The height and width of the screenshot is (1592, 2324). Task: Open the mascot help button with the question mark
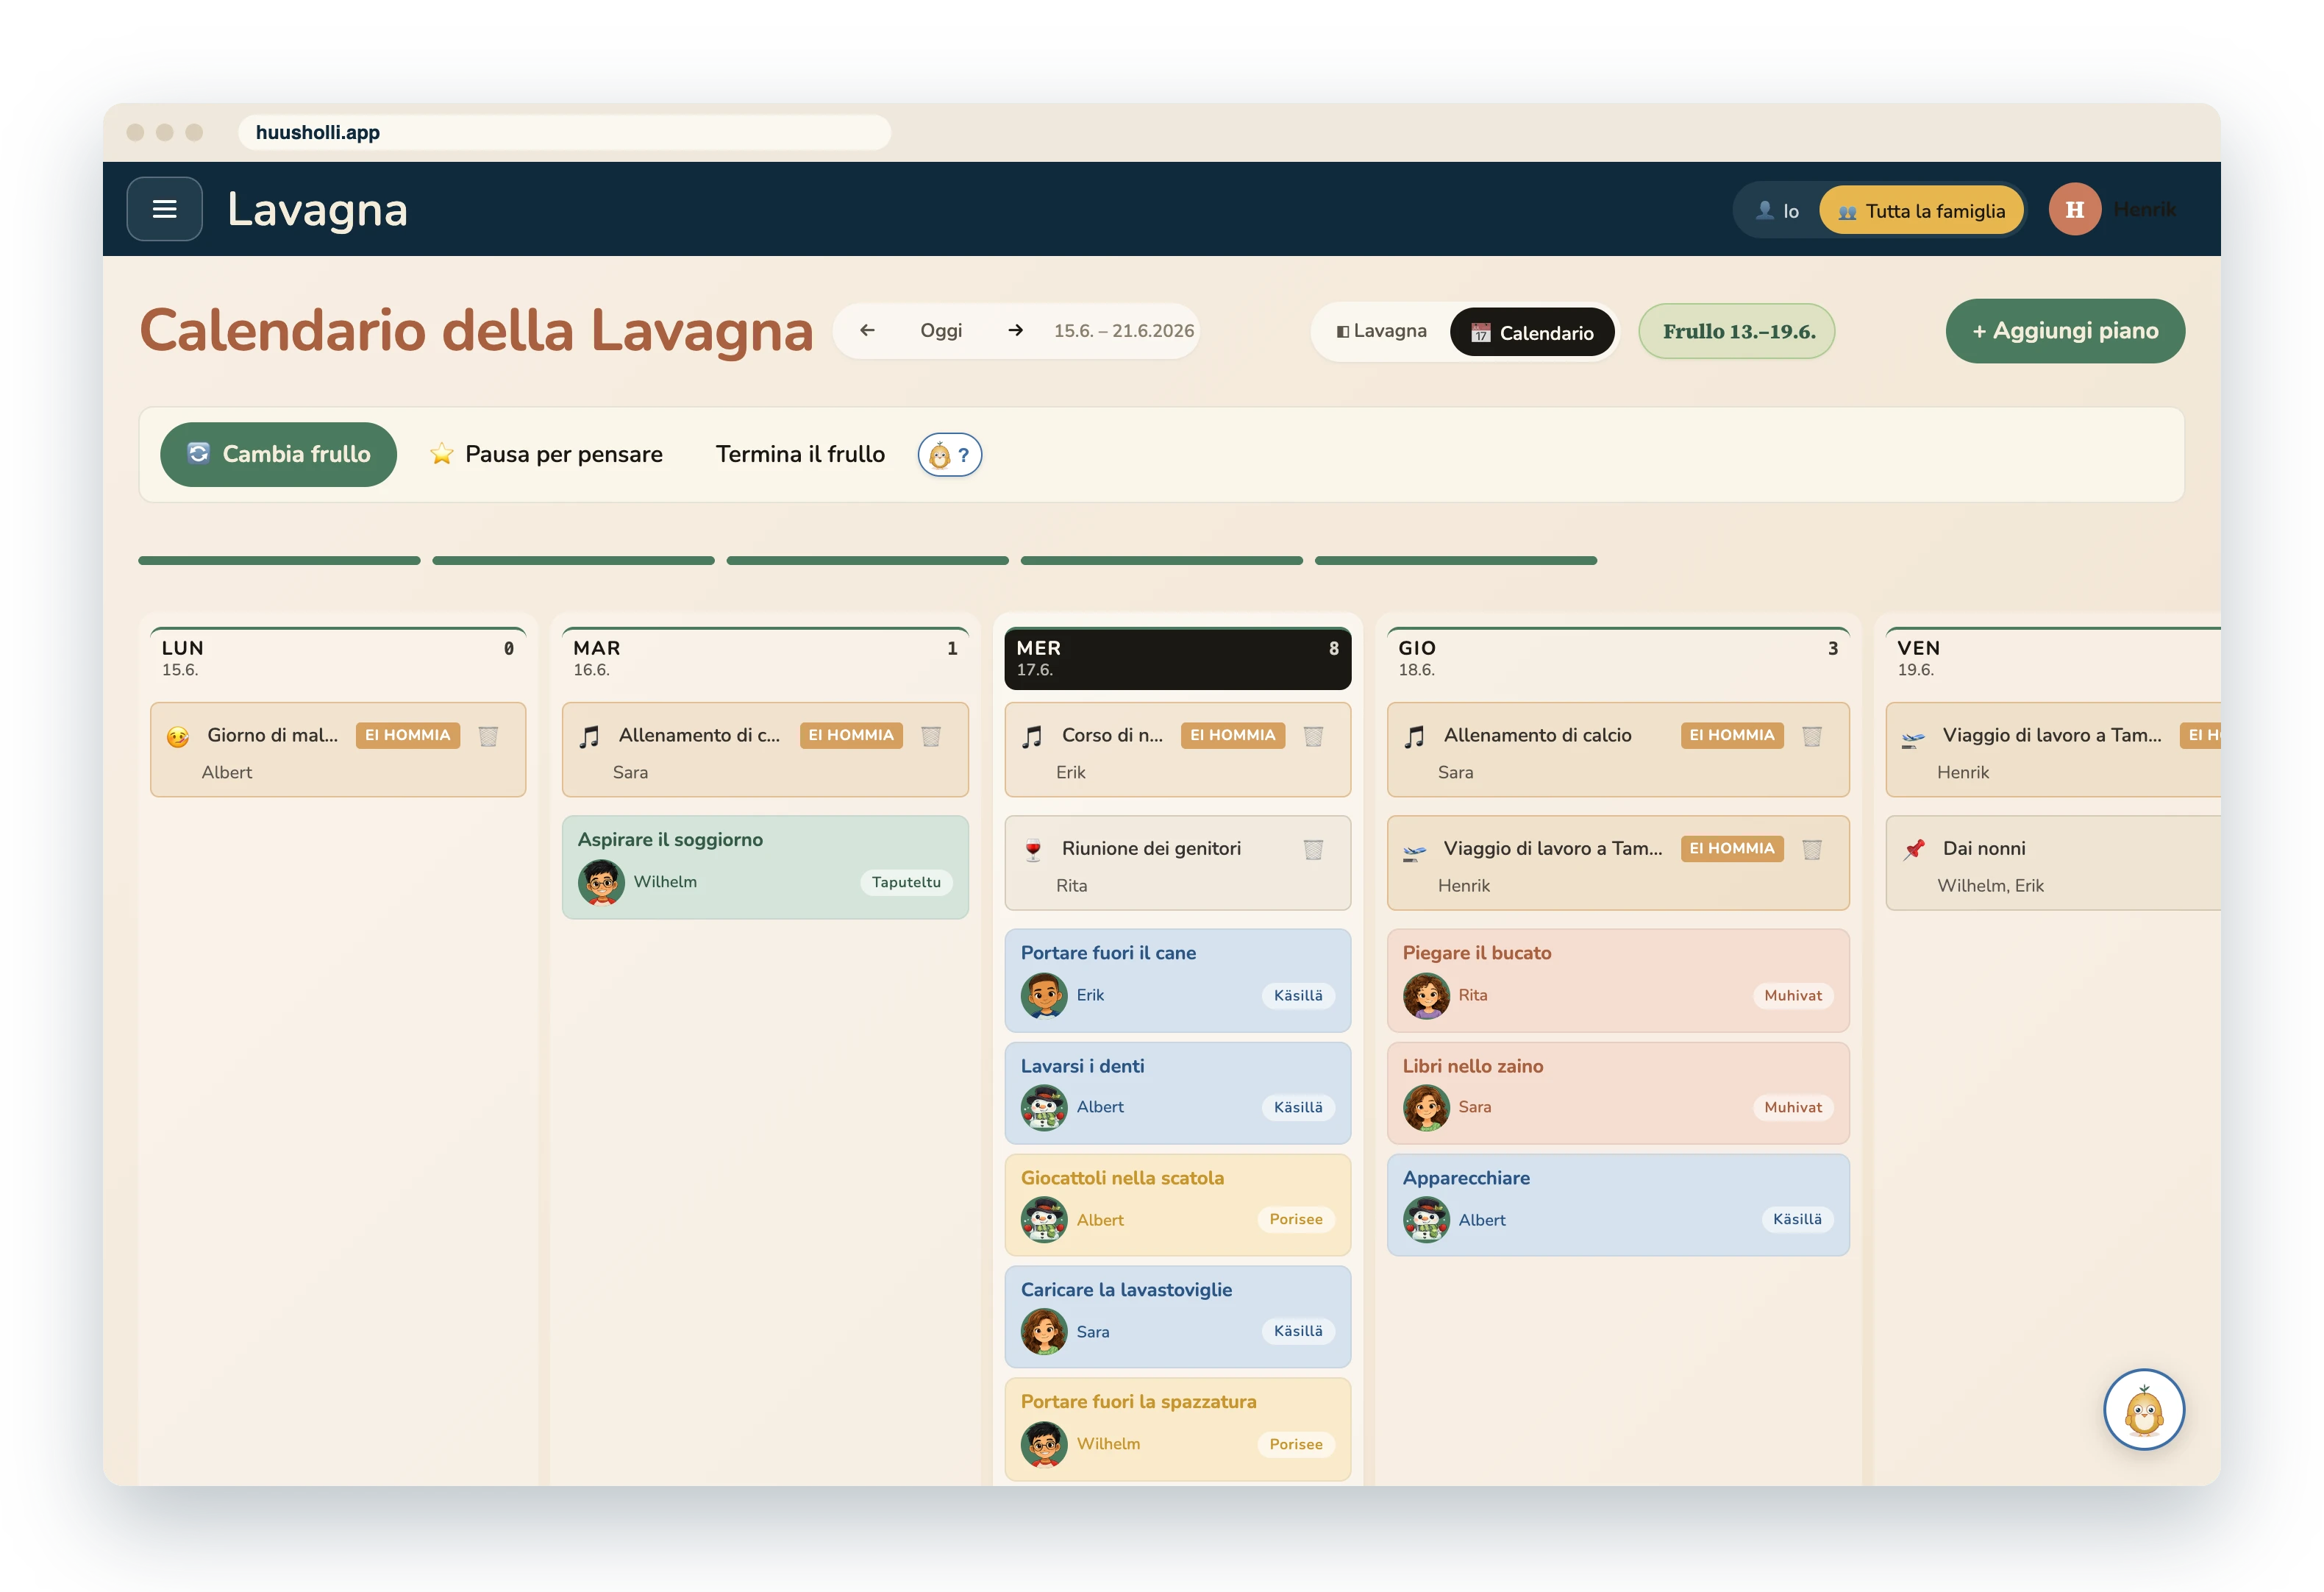click(949, 455)
